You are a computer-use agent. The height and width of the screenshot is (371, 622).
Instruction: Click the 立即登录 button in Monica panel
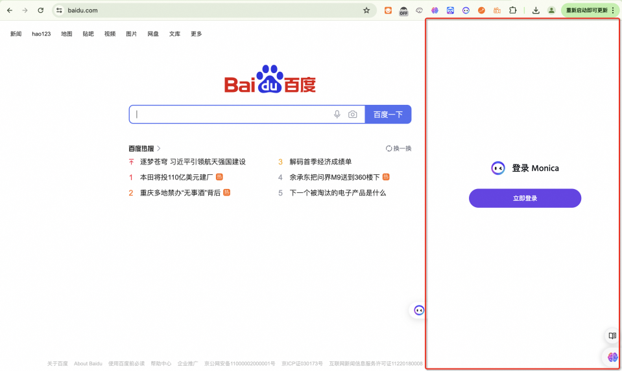coord(525,198)
